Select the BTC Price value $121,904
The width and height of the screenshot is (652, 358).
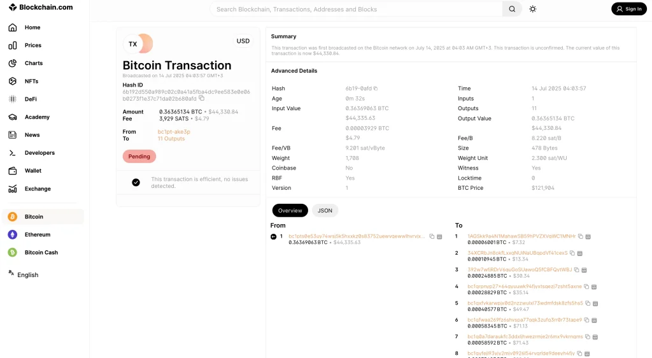(542, 188)
